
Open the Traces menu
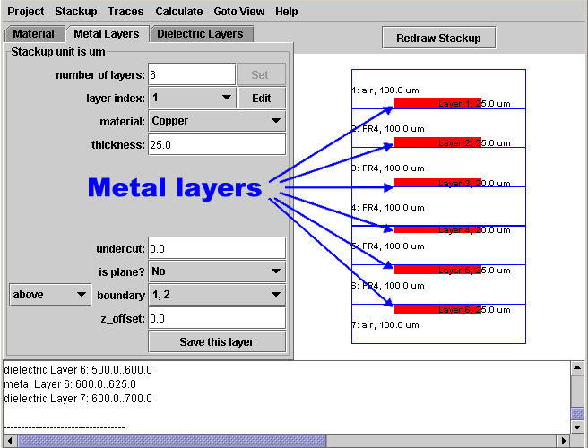(x=125, y=12)
